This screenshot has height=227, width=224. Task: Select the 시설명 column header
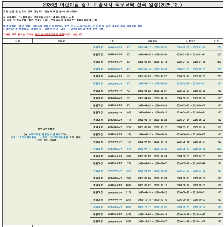61,41
